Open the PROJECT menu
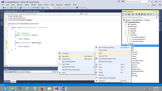This screenshot has height=91, width=162. 20,5
